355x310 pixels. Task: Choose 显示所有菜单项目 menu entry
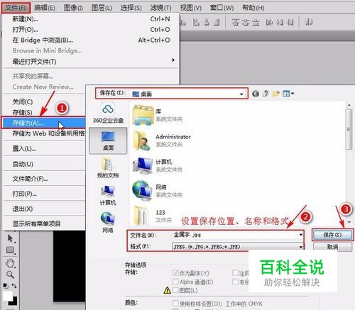[x=44, y=223]
